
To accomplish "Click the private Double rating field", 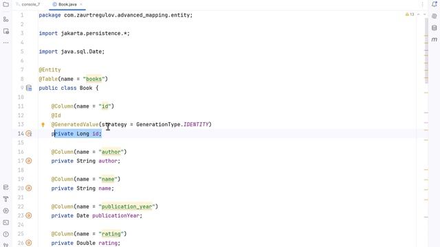I will click(x=85, y=243).
